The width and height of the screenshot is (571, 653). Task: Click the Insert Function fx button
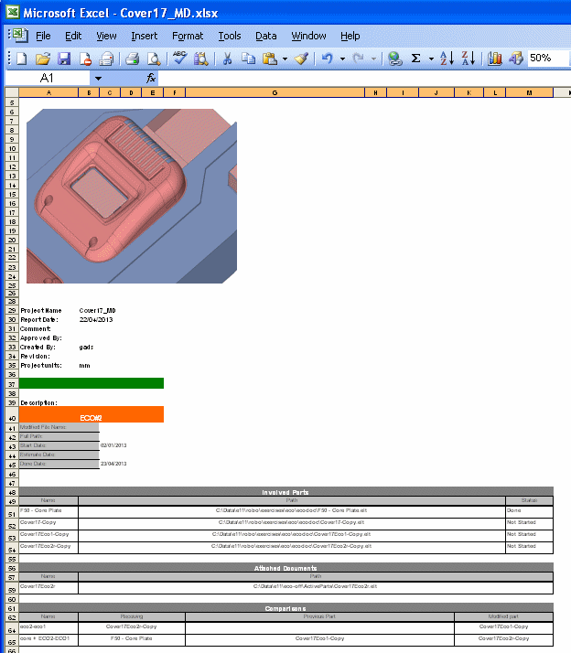(152, 79)
